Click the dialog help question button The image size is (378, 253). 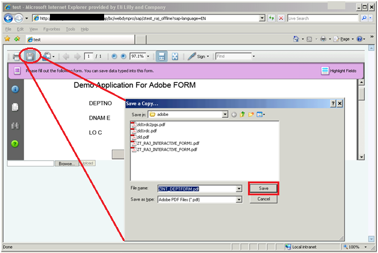tap(333, 103)
